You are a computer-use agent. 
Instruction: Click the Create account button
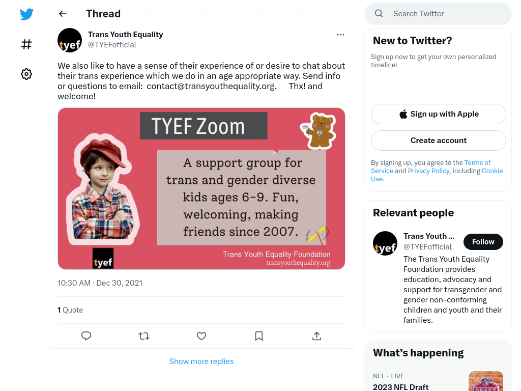tap(438, 141)
